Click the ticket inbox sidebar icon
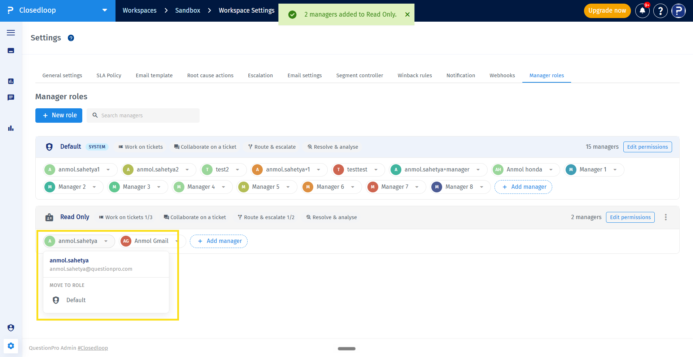Image resolution: width=693 pixels, height=357 pixels. coord(11,51)
